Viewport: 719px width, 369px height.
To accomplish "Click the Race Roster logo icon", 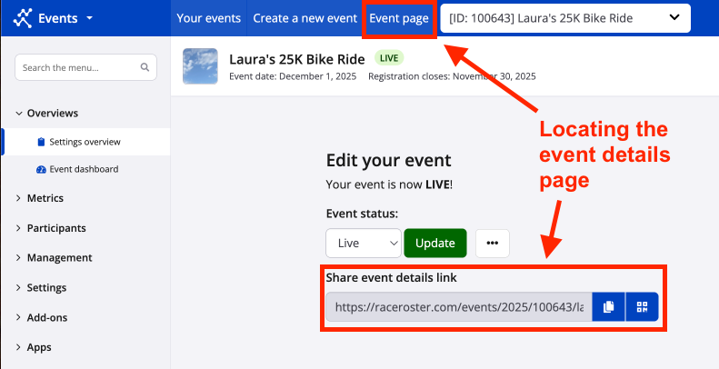I will (x=24, y=18).
